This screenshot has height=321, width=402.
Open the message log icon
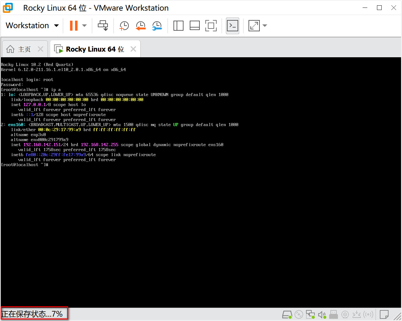[x=384, y=314]
